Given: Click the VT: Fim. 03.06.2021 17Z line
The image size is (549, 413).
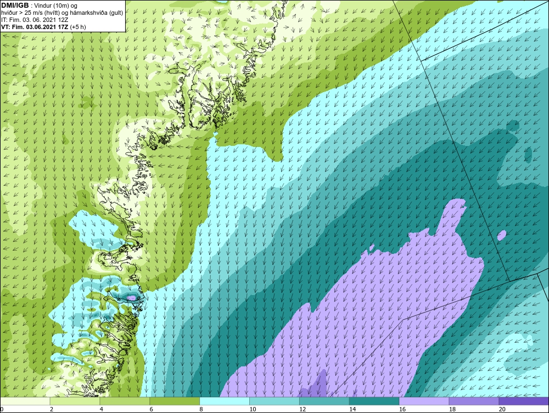Looking at the screenshot, I should pos(43,27).
